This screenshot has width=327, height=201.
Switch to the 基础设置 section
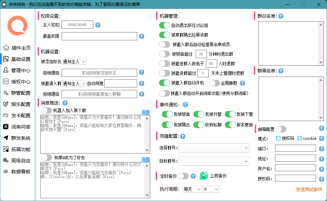16,58
